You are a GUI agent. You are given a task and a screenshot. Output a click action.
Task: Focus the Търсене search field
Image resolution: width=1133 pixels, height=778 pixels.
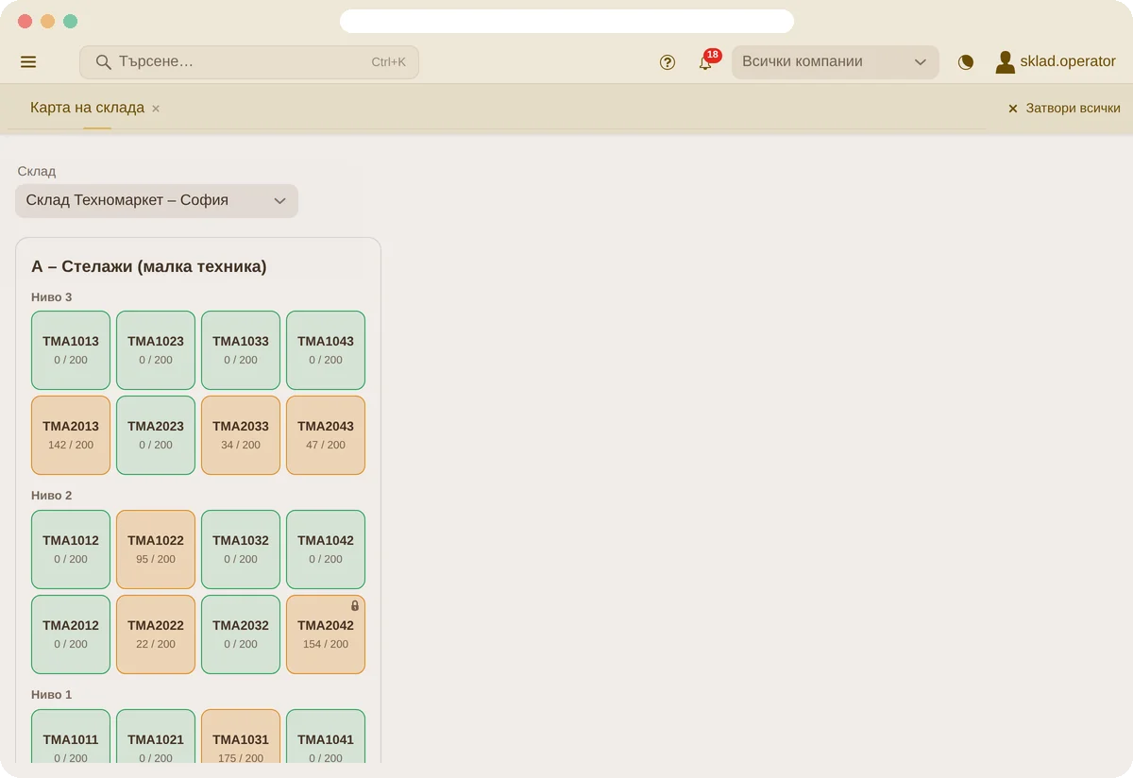(x=249, y=62)
